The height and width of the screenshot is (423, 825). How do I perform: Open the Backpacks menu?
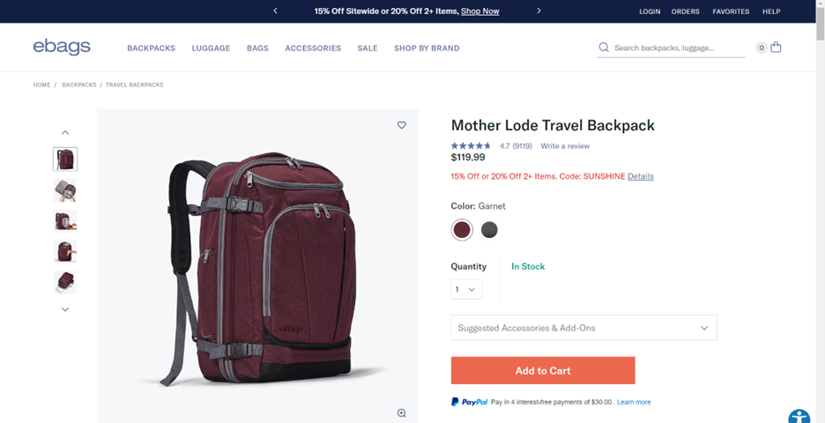(x=151, y=48)
